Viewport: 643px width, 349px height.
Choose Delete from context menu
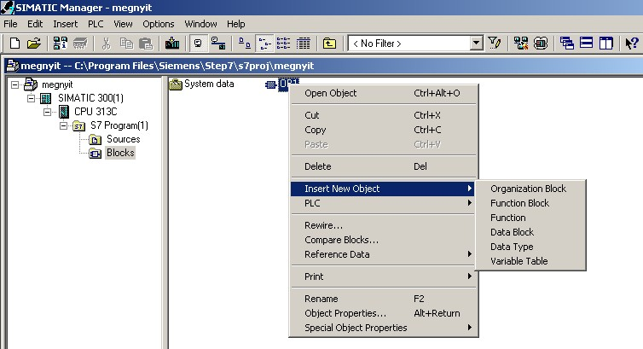pyautogui.click(x=384, y=166)
